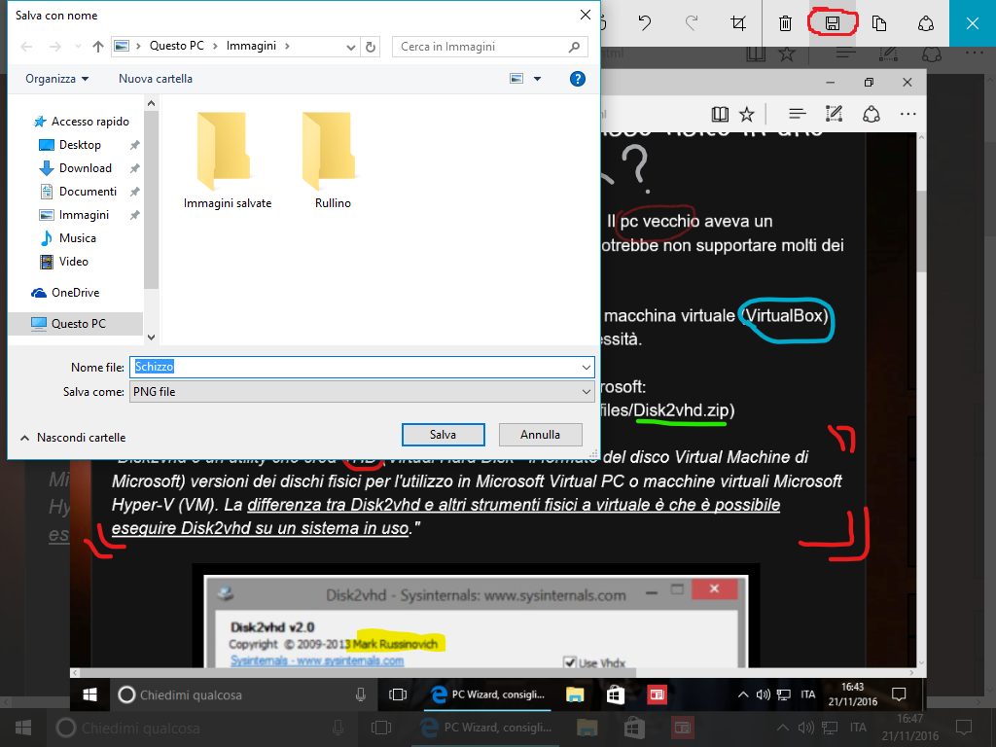996x747 pixels.
Task: Open the Rullino folder
Action: [331, 156]
